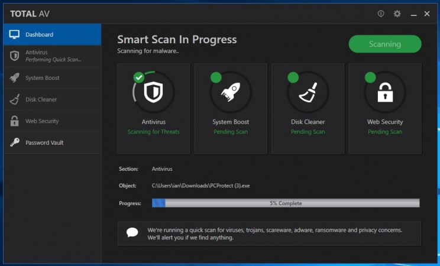Click green status dot on Disk Cleaner card
This screenshot has width=440, height=266.
pyautogui.click(x=293, y=77)
